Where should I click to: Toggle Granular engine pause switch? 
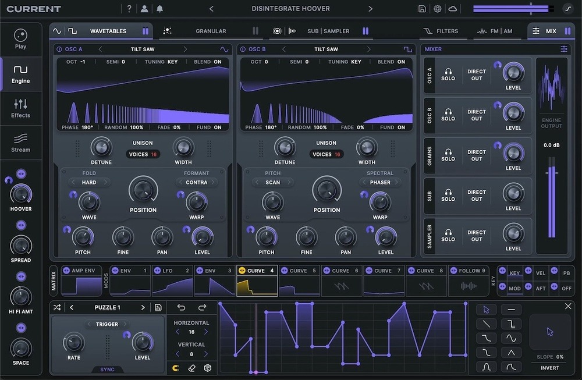[x=255, y=31]
